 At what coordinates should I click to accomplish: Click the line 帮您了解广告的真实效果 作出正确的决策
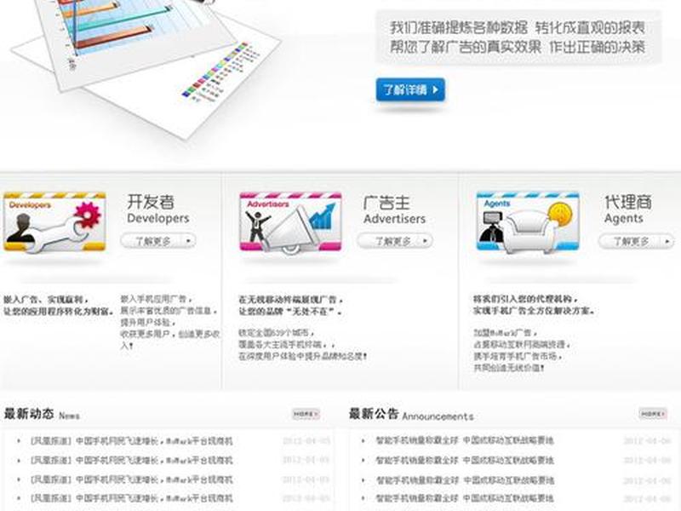(x=517, y=47)
